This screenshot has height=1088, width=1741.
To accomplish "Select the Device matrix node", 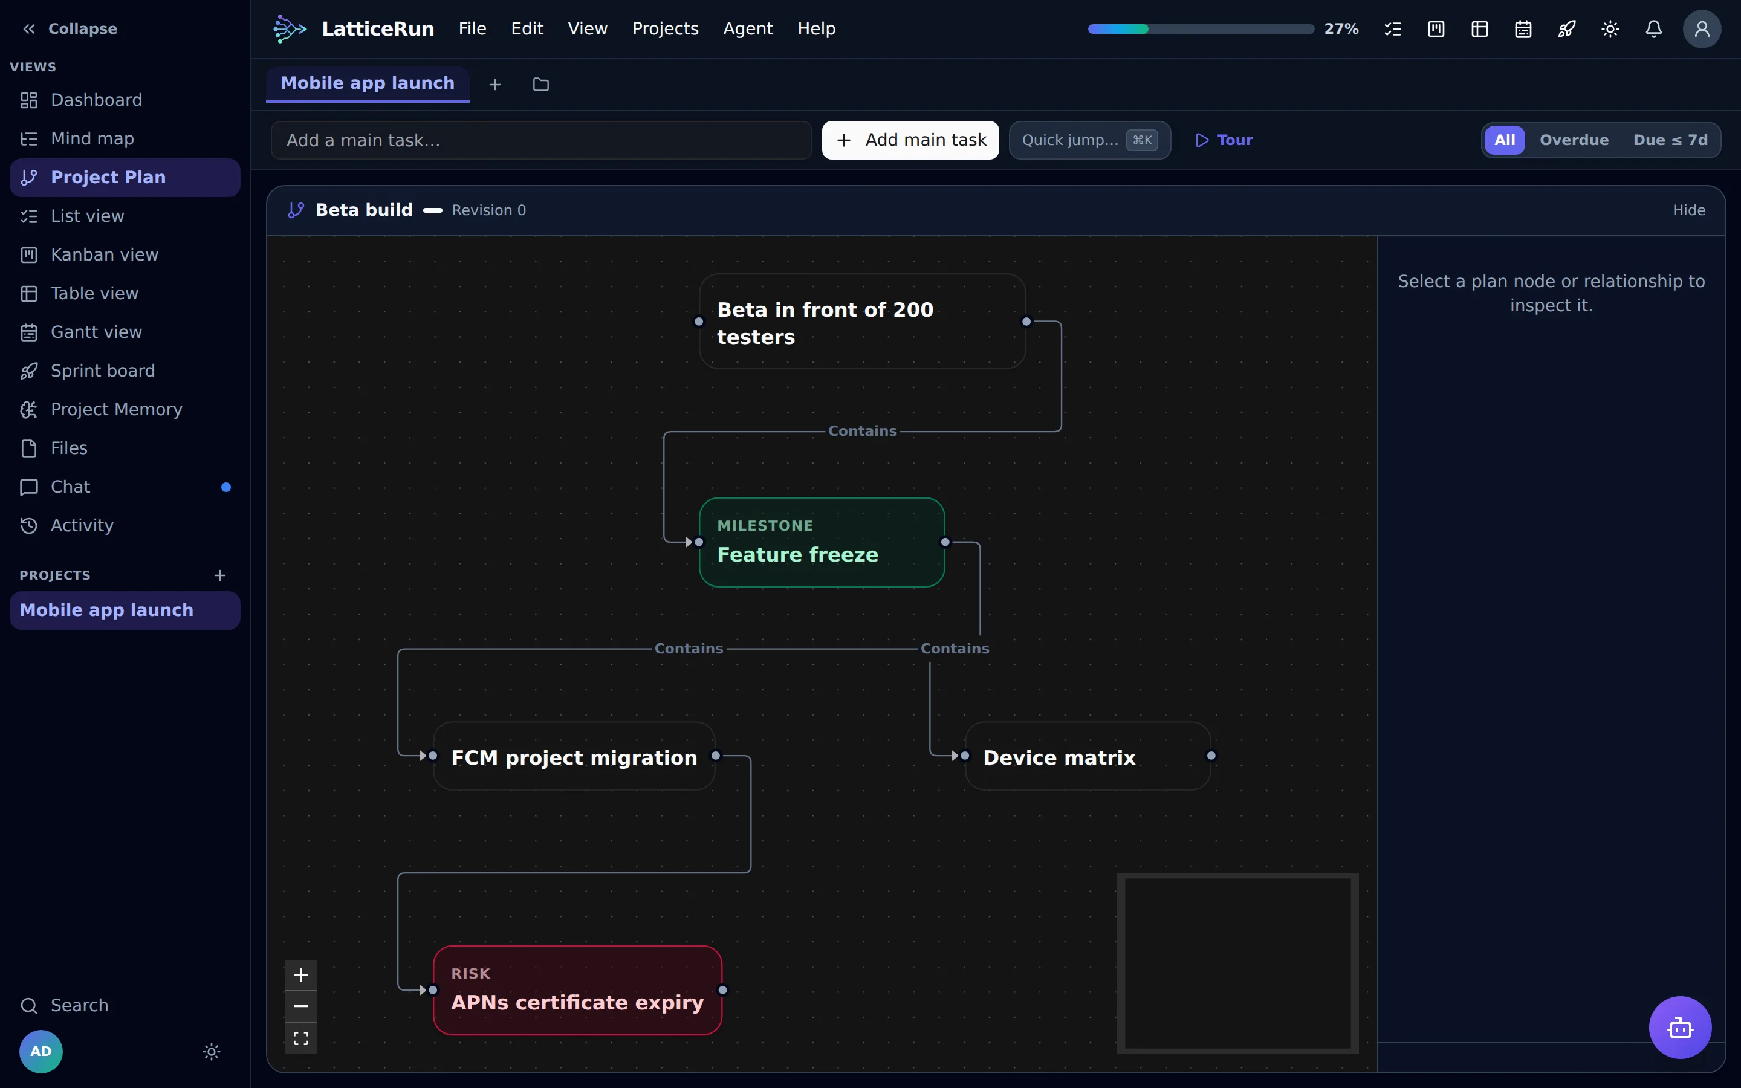I will pos(1088,756).
